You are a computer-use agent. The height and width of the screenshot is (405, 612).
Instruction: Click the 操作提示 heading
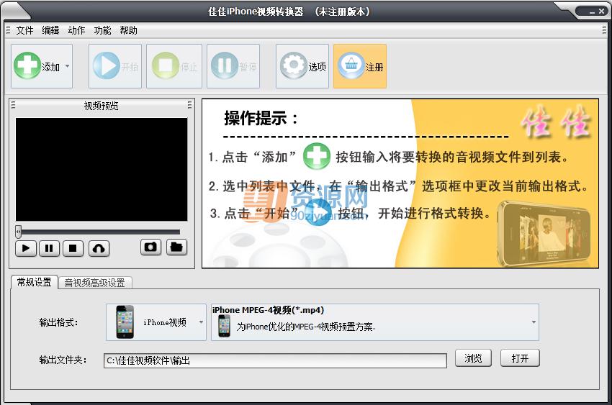[x=261, y=118]
